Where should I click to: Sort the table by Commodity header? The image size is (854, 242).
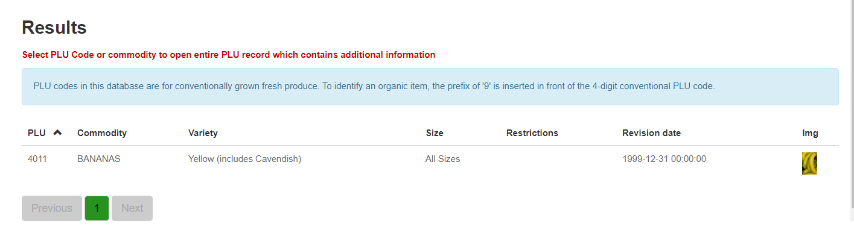[102, 133]
